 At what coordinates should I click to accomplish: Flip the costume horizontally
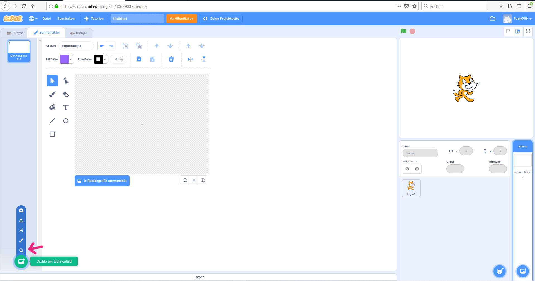(190, 59)
